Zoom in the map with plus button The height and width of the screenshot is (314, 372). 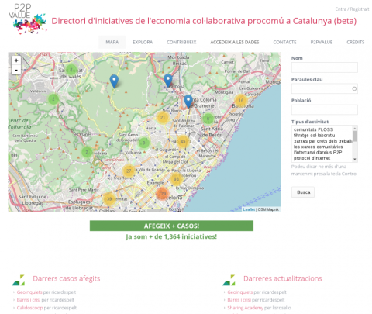(x=16, y=60)
